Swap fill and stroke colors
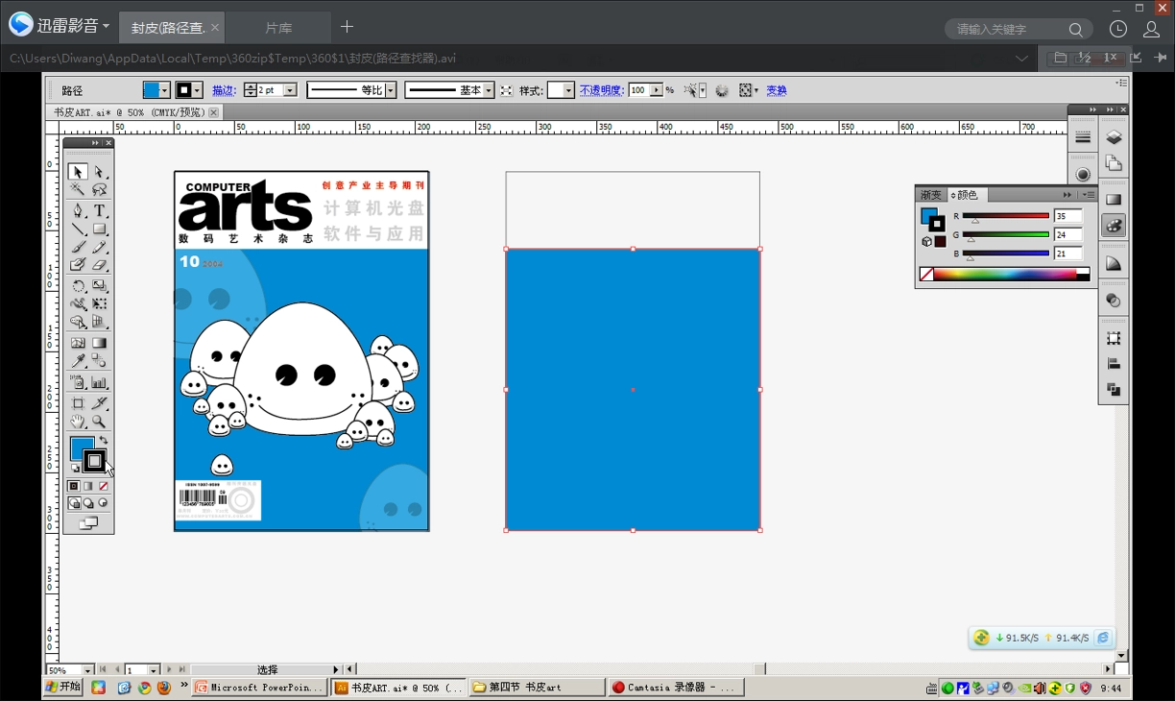The height and width of the screenshot is (701, 1175). point(104,440)
